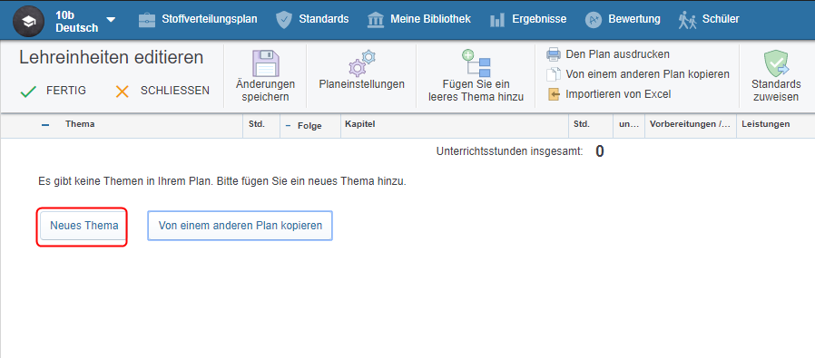The width and height of the screenshot is (815, 358).
Task: Click the Stoffverteilungsplan briefcase icon
Action: click(147, 20)
